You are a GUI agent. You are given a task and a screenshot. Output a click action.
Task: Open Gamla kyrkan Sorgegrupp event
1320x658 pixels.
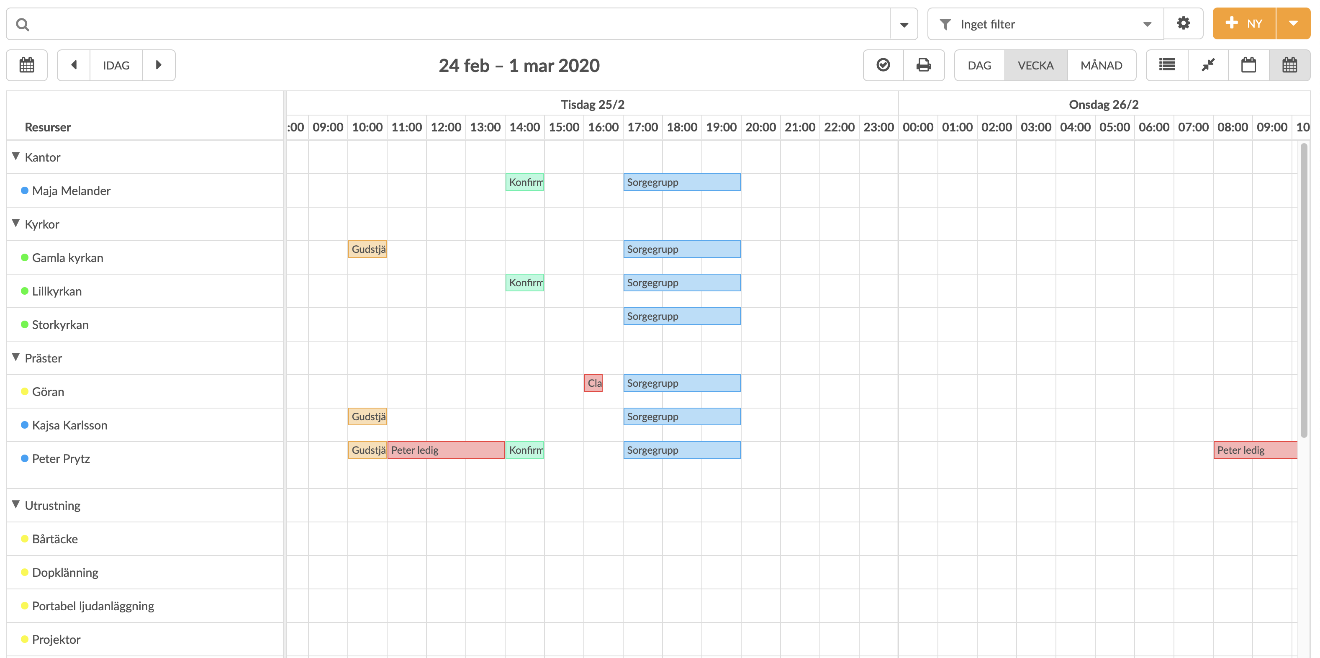point(682,249)
